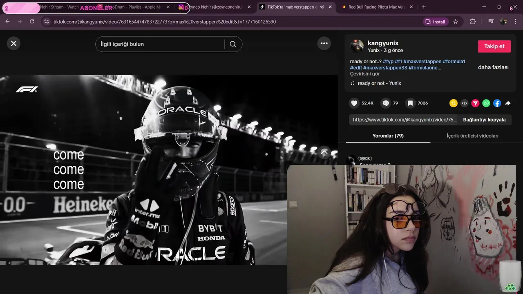Open the three-dots more options menu
The height and width of the screenshot is (294, 523).
324,43
